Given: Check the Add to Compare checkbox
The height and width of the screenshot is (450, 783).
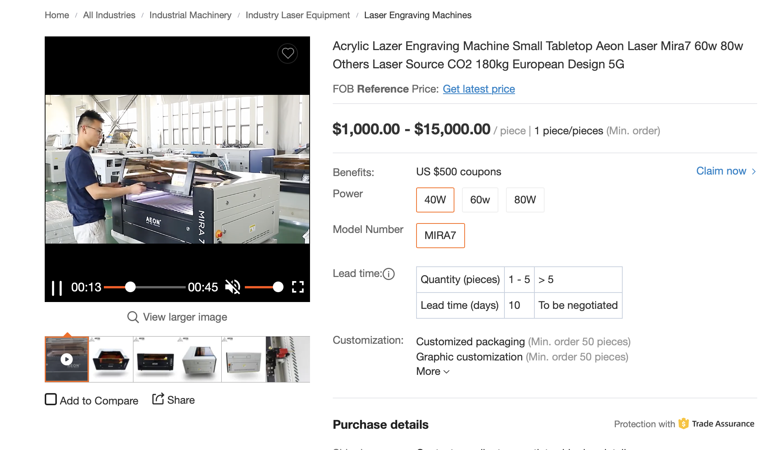Looking at the screenshot, I should click(51, 400).
